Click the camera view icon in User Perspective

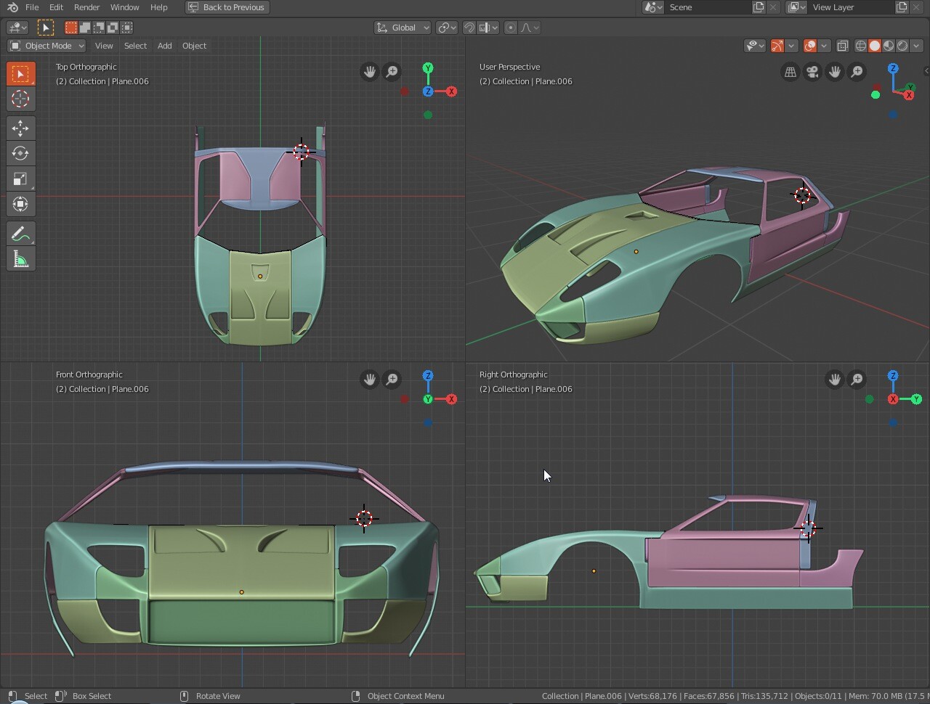click(x=812, y=72)
